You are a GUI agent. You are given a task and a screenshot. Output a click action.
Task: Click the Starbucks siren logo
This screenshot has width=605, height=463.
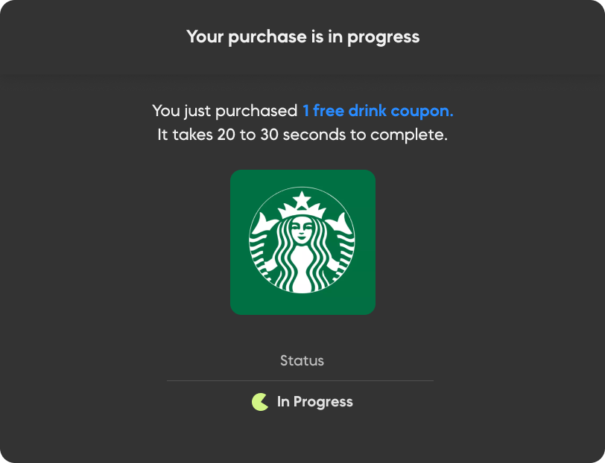pos(302,242)
